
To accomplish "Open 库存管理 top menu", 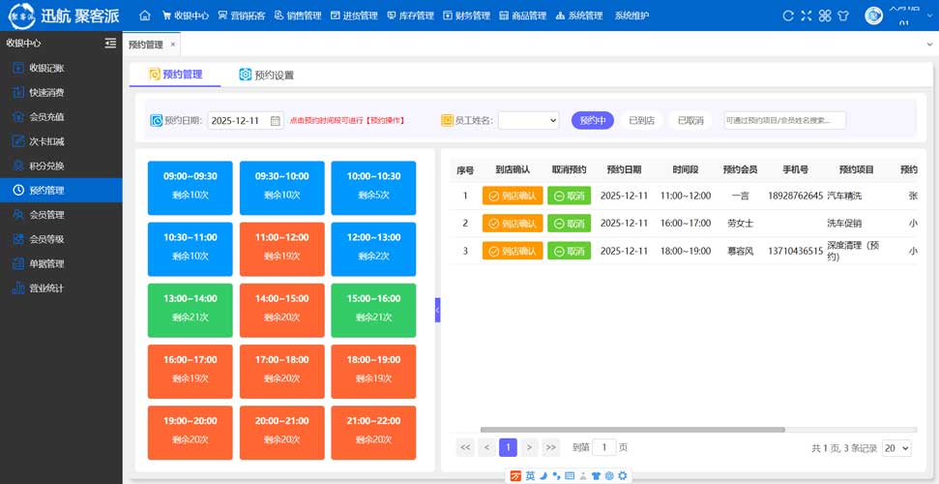I will (x=410, y=15).
